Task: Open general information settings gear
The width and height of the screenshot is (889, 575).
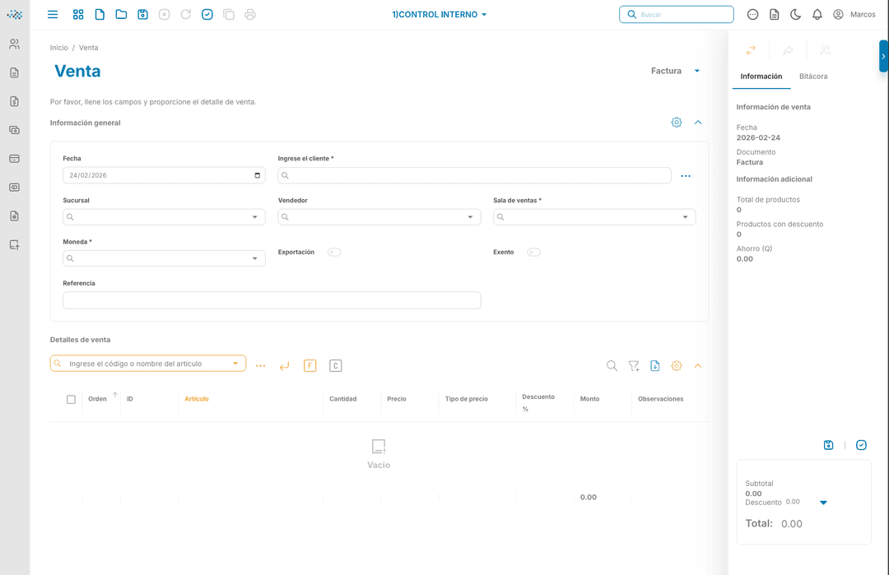Action: click(677, 123)
